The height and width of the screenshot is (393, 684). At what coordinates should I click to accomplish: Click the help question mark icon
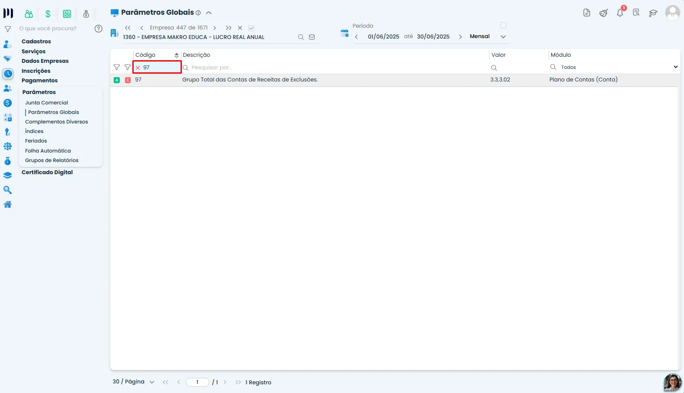pos(99,29)
